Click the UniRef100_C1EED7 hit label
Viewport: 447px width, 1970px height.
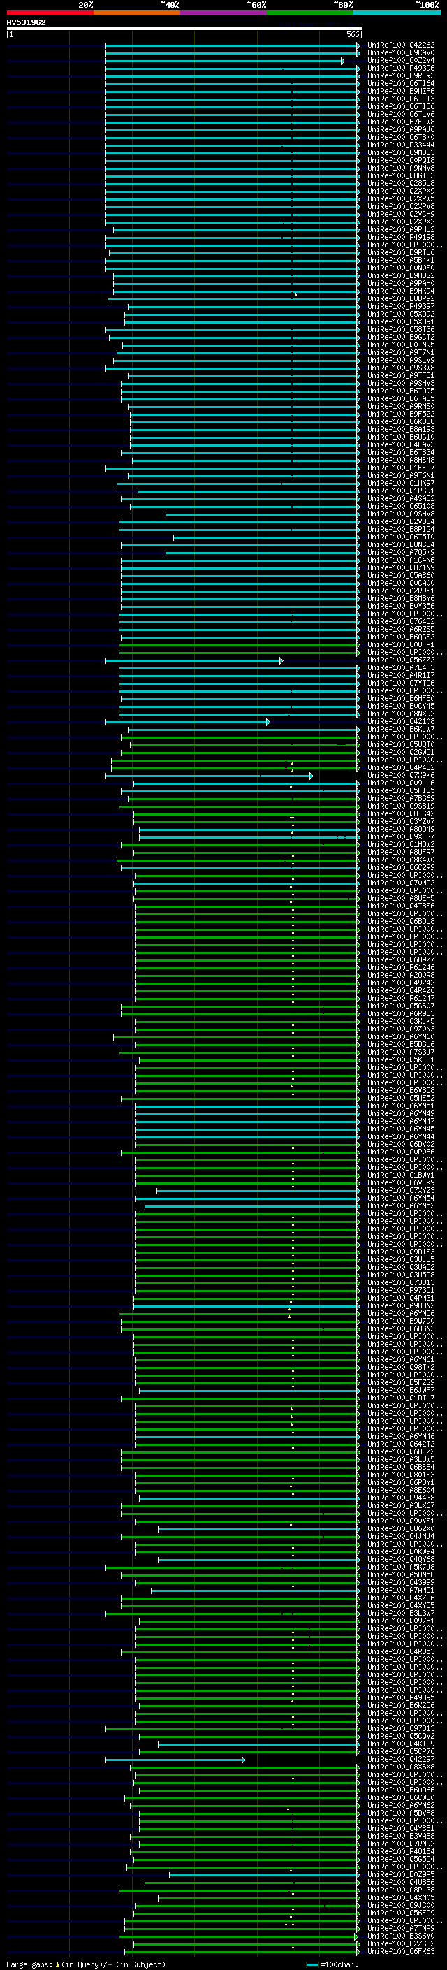401,468
